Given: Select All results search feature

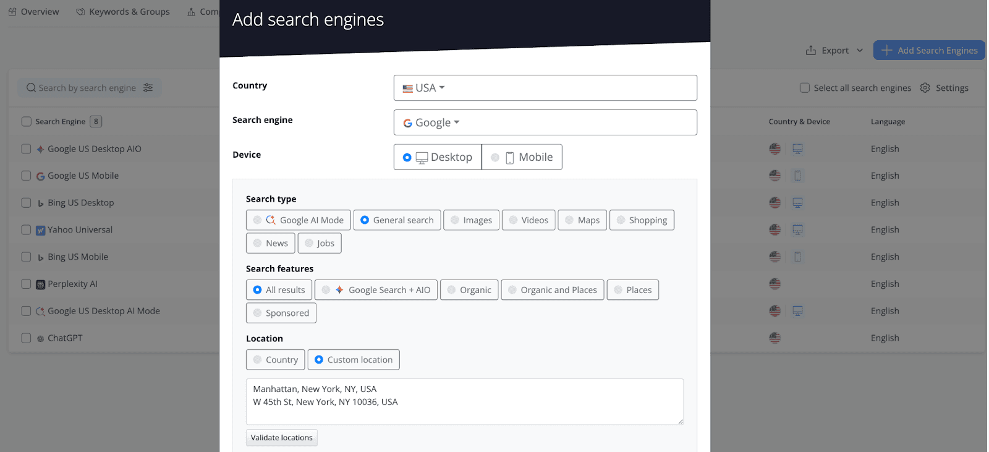Looking at the screenshot, I should [x=279, y=290].
